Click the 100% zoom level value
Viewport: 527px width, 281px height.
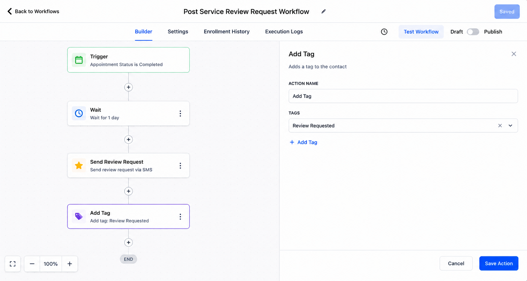[x=51, y=264]
